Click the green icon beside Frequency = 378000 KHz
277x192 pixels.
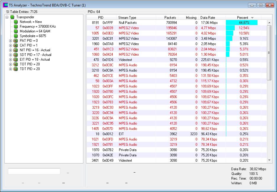coord(16,27)
